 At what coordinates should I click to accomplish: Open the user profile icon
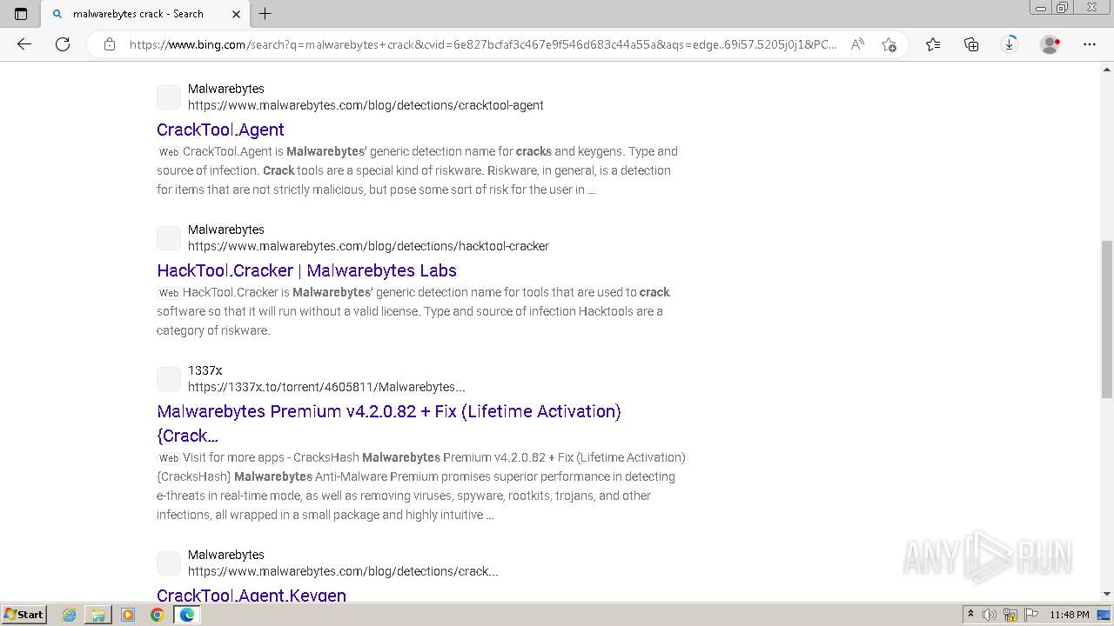click(x=1050, y=44)
